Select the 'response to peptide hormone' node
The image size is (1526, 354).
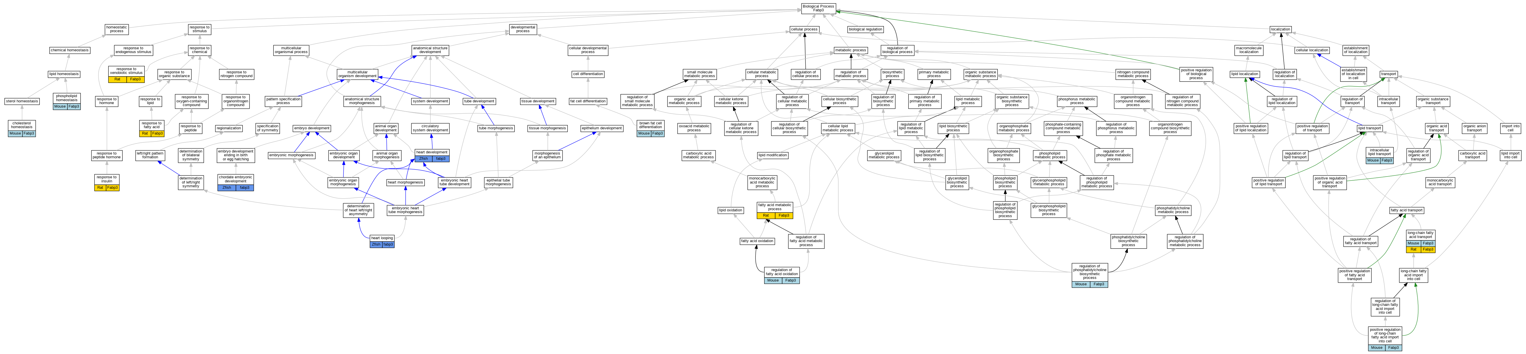(x=107, y=155)
